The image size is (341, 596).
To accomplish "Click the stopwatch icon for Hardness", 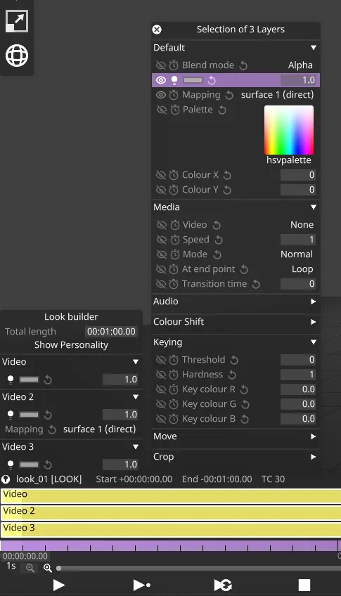I will (x=174, y=375).
